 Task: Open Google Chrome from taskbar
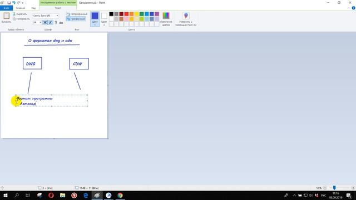click(120, 195)
